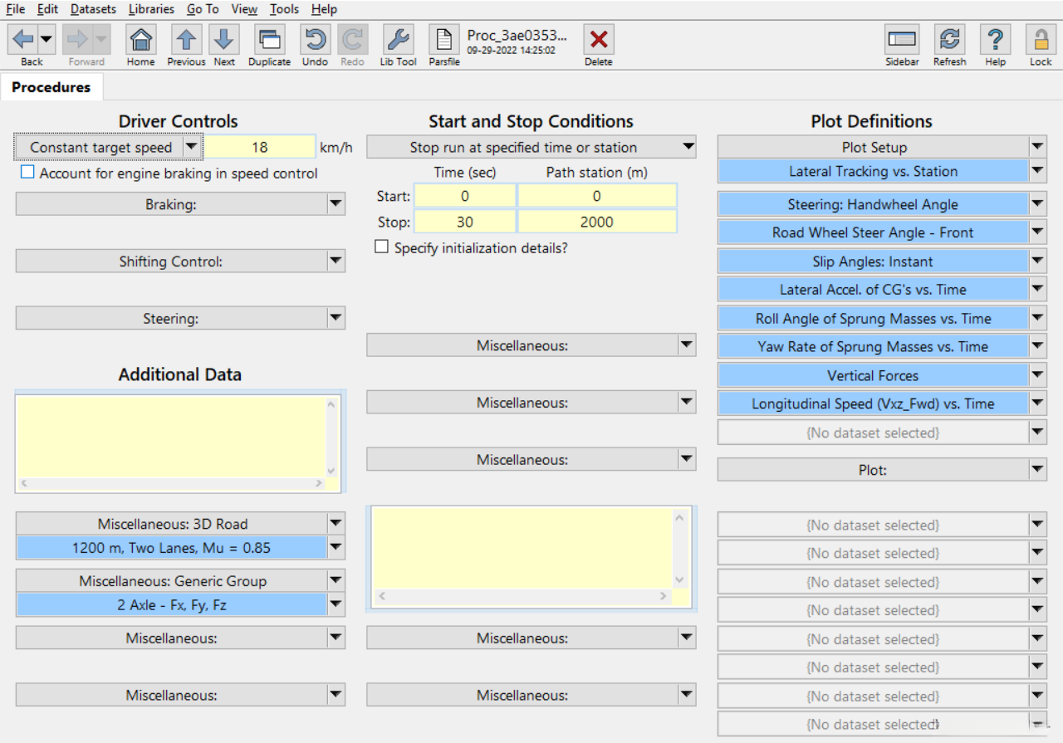Image resolution: width=1063 pixels, height=743 pixels.
Task: Click the Lock padlock icon
Action: coord(1041,40)
